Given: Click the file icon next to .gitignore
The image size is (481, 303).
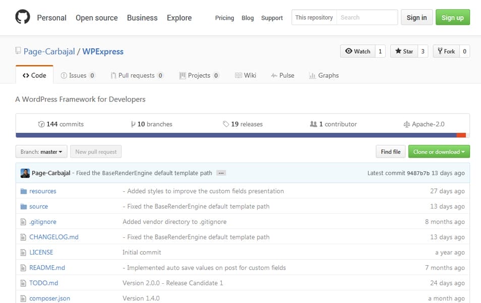Looking at the screenshot, I should point(23,222).
